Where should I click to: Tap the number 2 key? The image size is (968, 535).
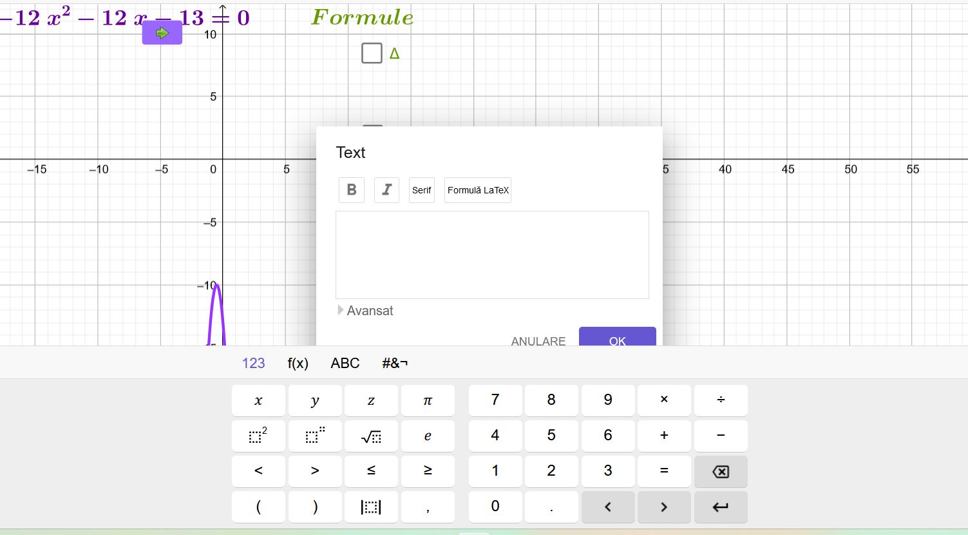(x=551, y=471)
